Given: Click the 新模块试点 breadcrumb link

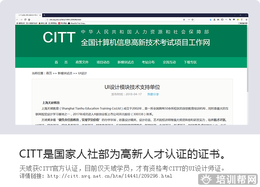Looking at the screenshot, I should 65,73.
